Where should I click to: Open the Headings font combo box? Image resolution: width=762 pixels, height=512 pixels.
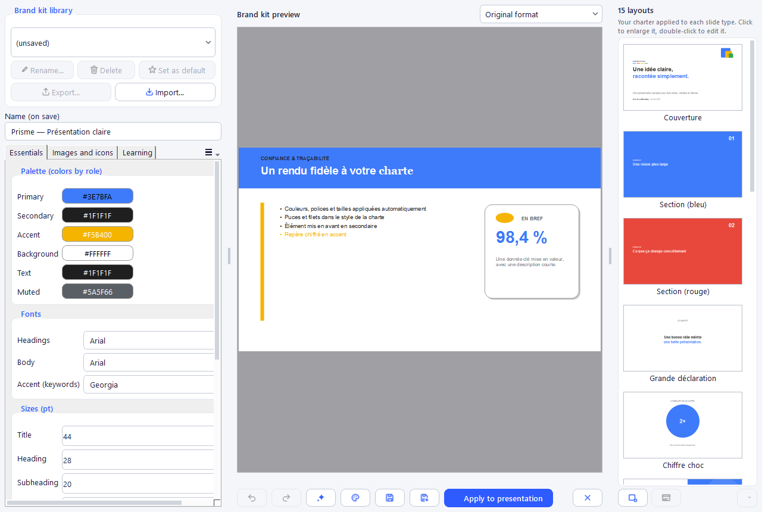pos(149,341)
